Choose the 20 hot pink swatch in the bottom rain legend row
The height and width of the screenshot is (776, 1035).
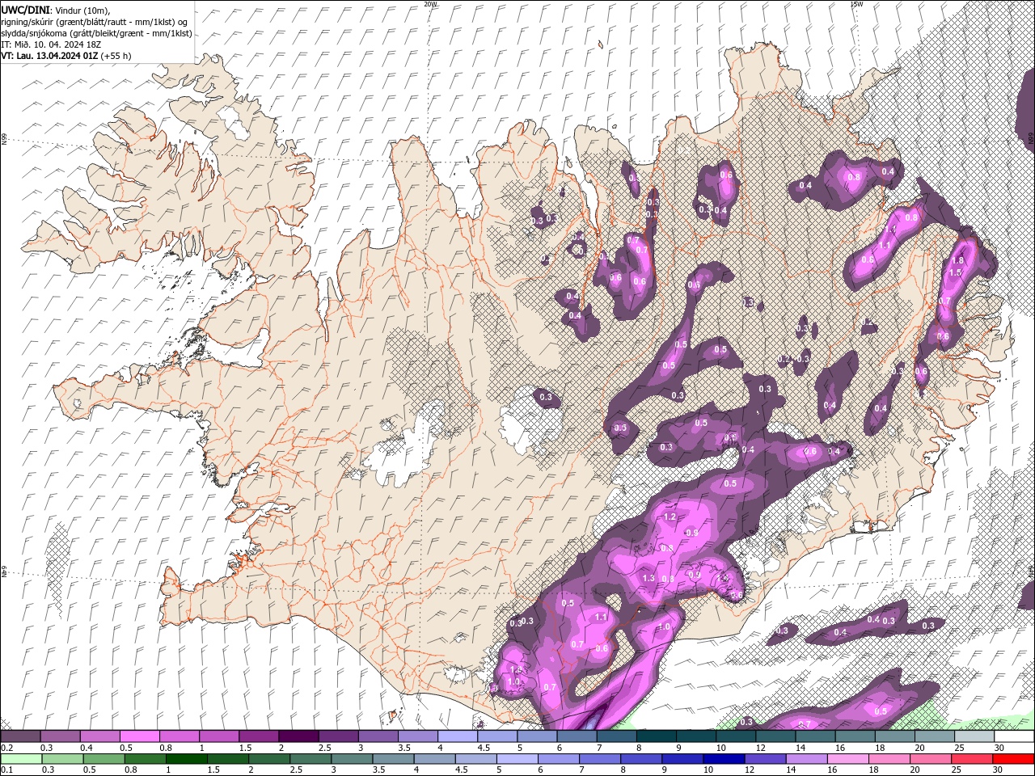pyautogui.click(x=931, y=759)
